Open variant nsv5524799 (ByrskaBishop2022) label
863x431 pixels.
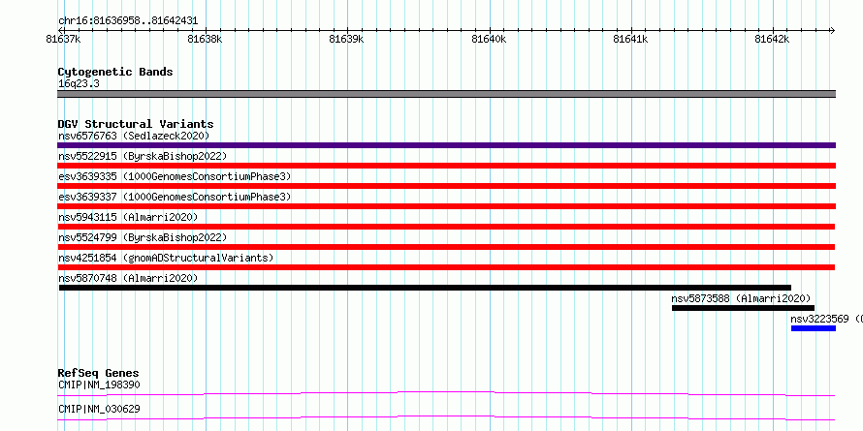tap(143, 237)
